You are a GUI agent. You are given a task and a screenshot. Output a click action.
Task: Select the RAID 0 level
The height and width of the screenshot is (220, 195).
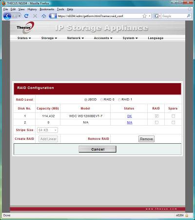[101, 100]
